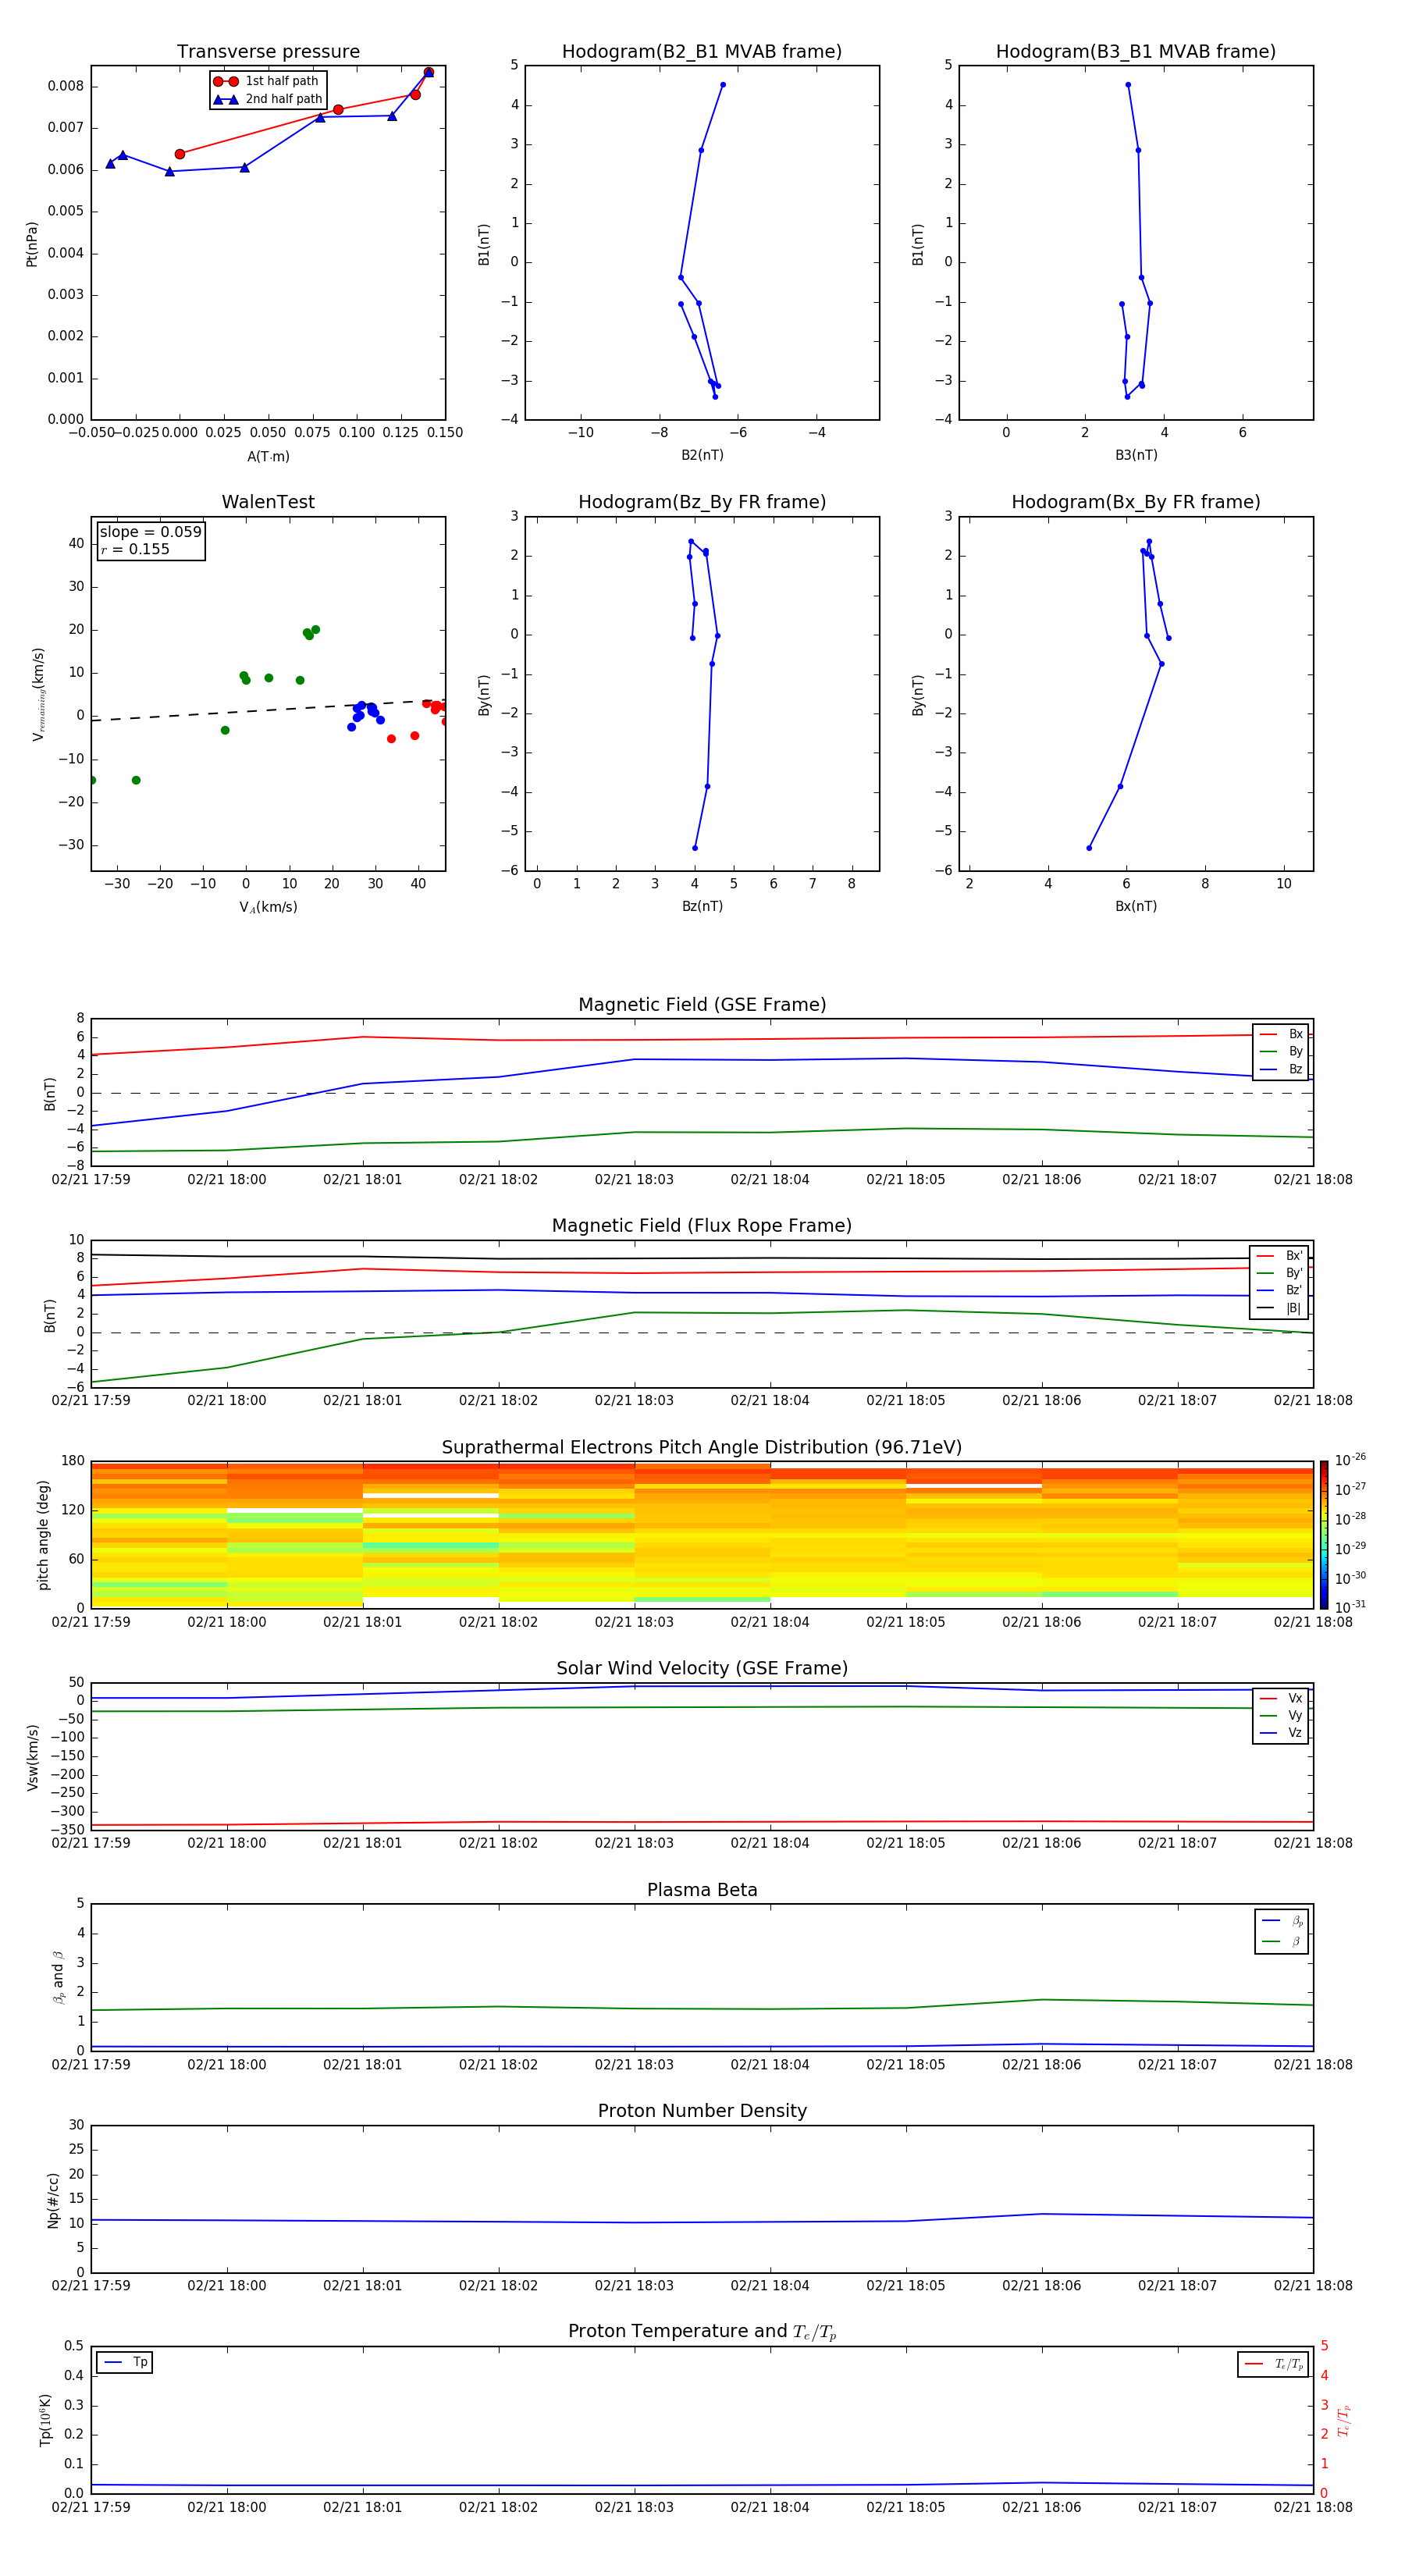Click the |B| legend entry in Flux Rope panel
Image resolution: width=1405 pixels, height=2576 pixels.
[x=1279, y=1308]
